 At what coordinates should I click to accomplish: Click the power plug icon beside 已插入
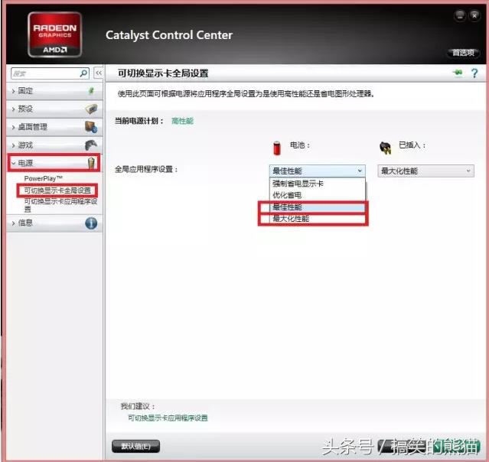coord(385,148)
